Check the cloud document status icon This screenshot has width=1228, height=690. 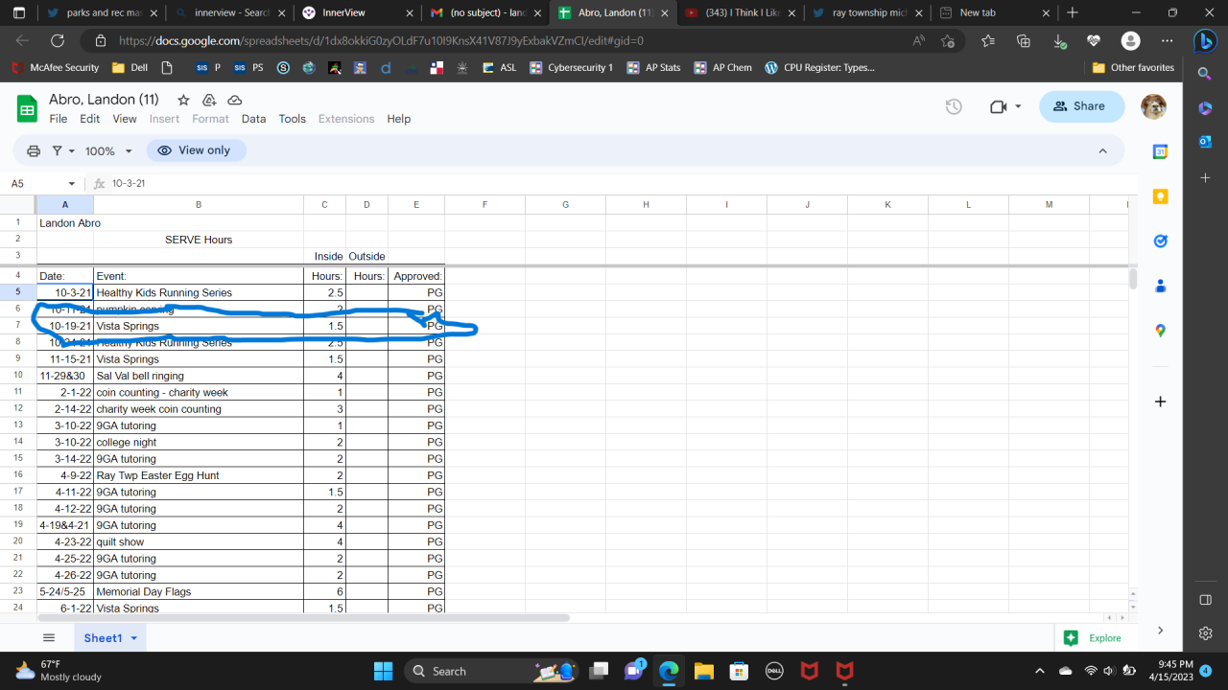coord(234,100)
